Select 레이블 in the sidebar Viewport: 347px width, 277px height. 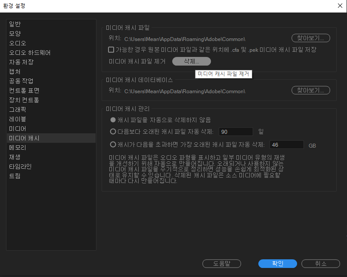(x=51, y=119)
